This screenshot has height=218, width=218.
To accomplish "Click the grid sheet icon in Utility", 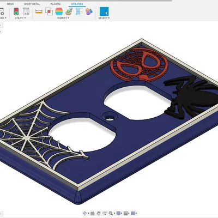I will click(26, 11).
